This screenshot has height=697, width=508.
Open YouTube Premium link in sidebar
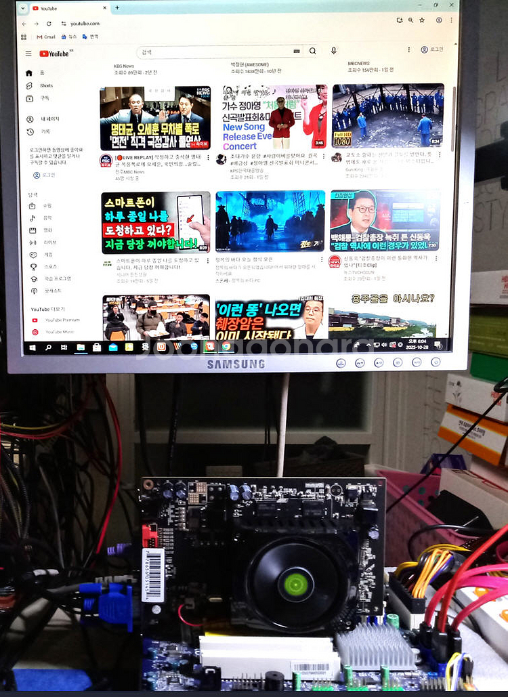pos(56,320)
